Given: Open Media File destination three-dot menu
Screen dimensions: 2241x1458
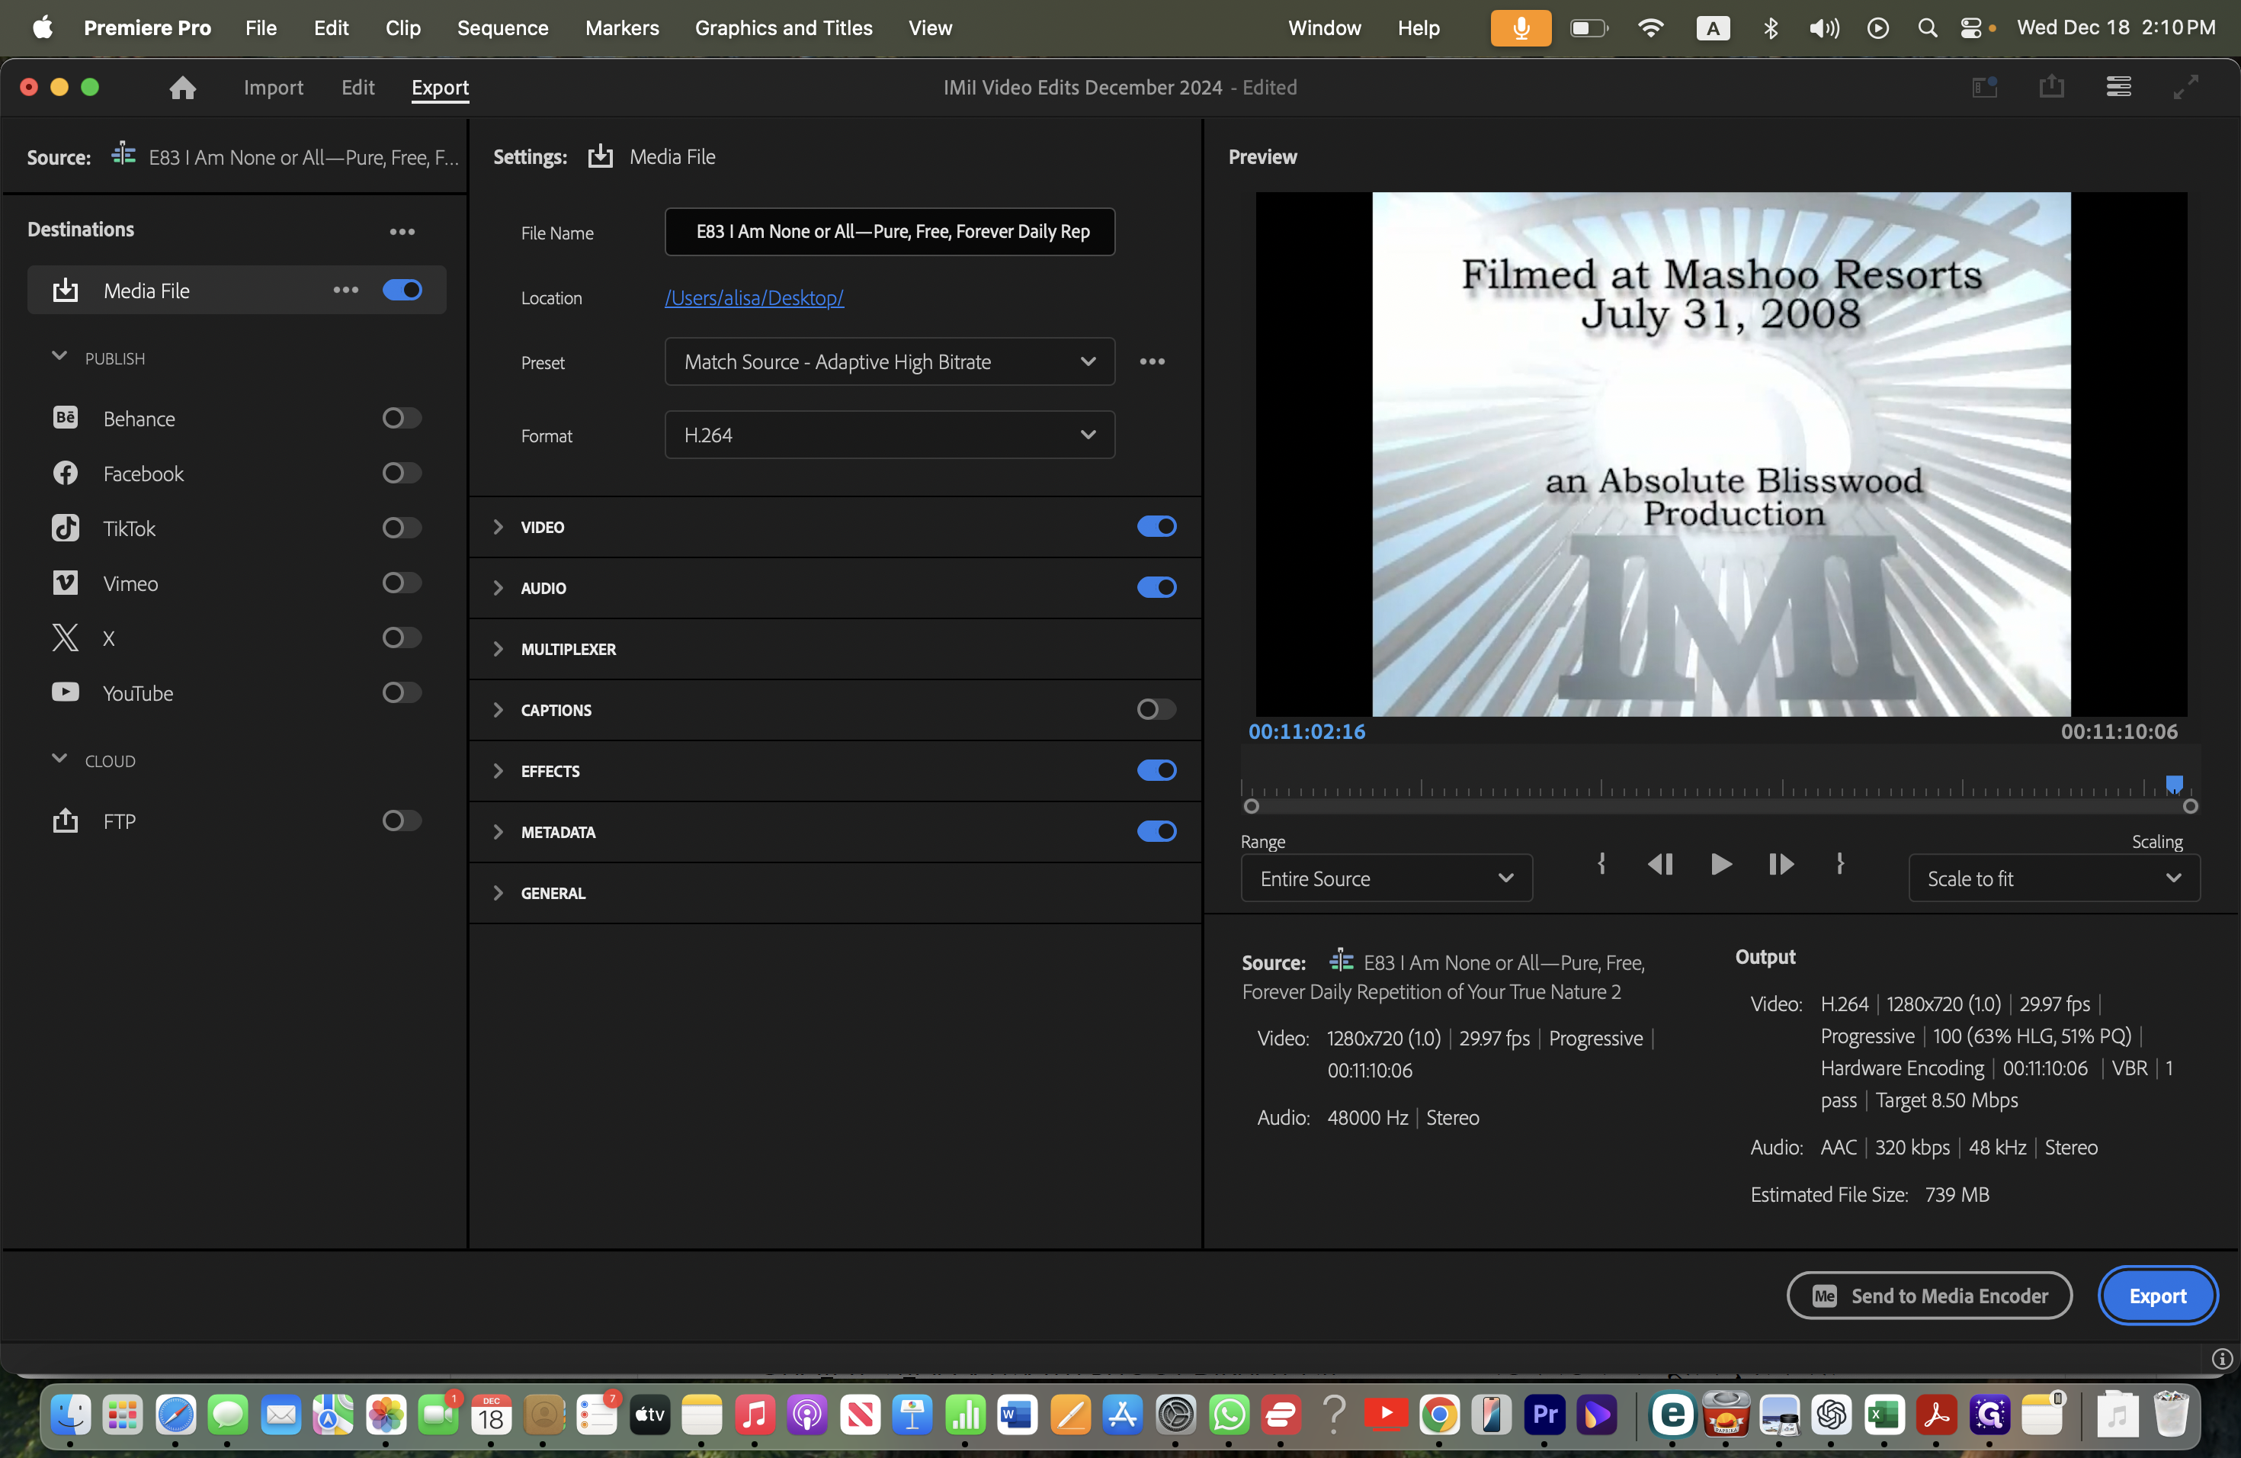Looking at the screenshot, I should click(x=345, y=290).
